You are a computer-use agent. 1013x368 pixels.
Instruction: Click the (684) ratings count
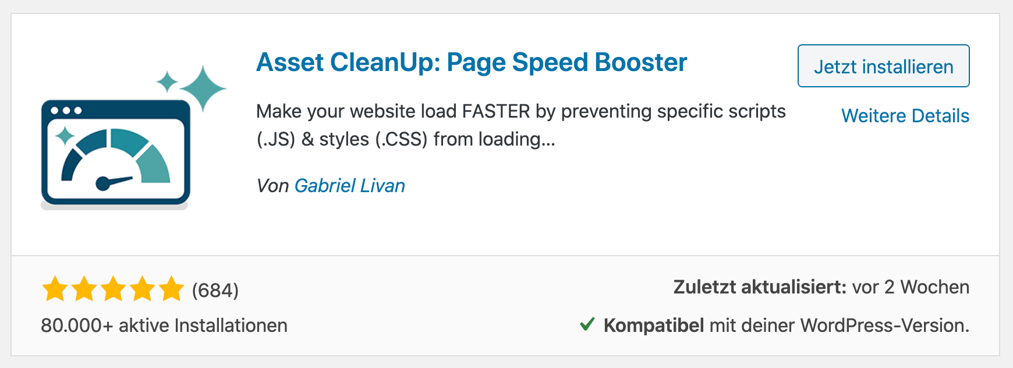(x=215, y=290)
